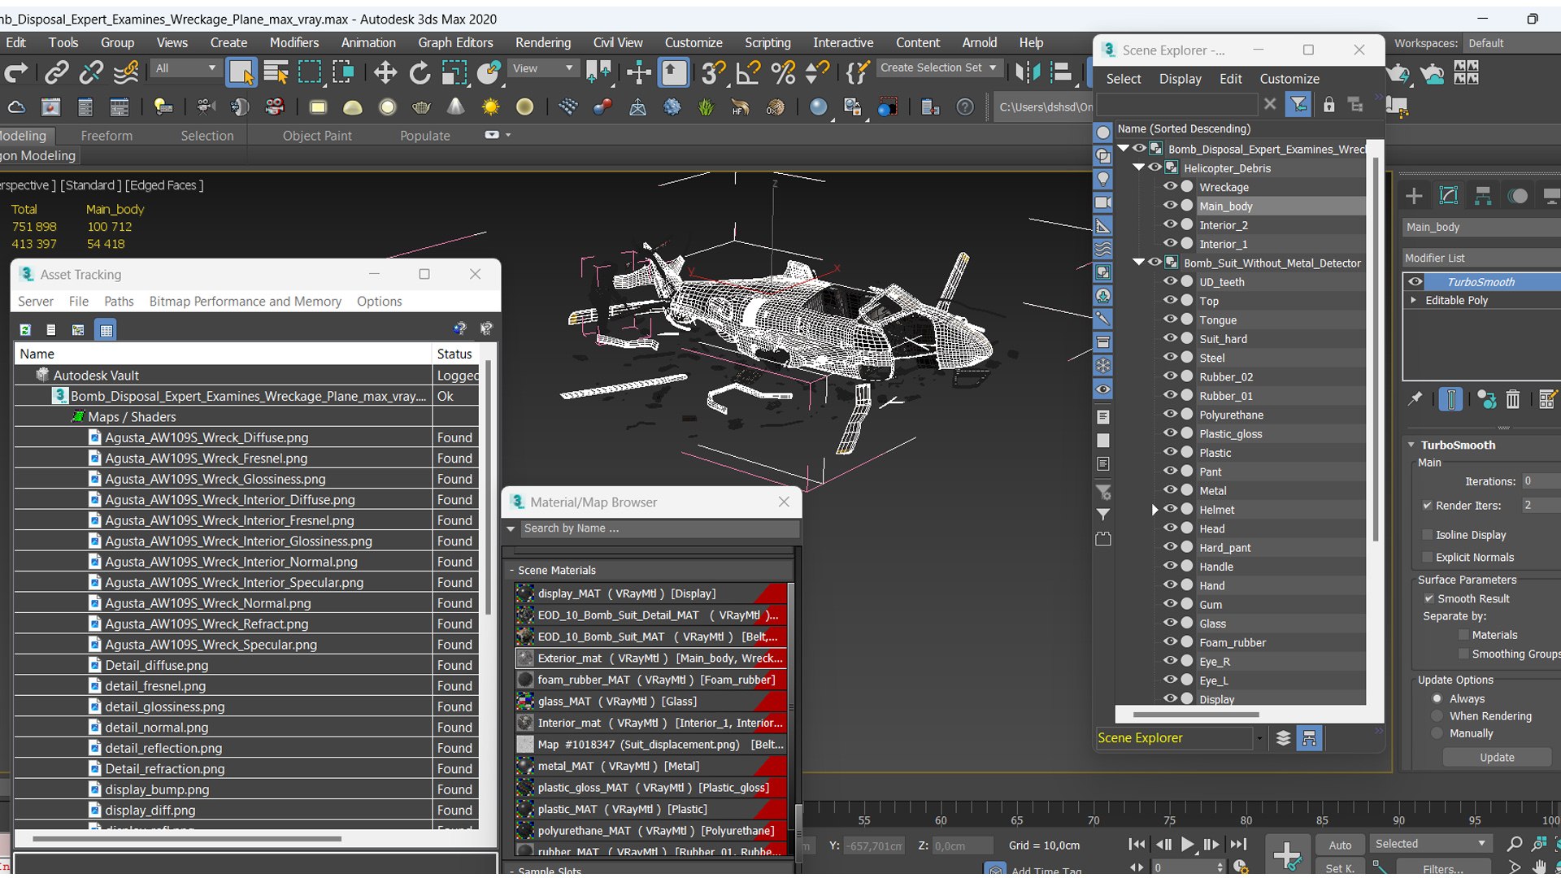Open Modify panel tab icon
The width and height of the screenshot is (1561, 878).
pos(1449,196)
